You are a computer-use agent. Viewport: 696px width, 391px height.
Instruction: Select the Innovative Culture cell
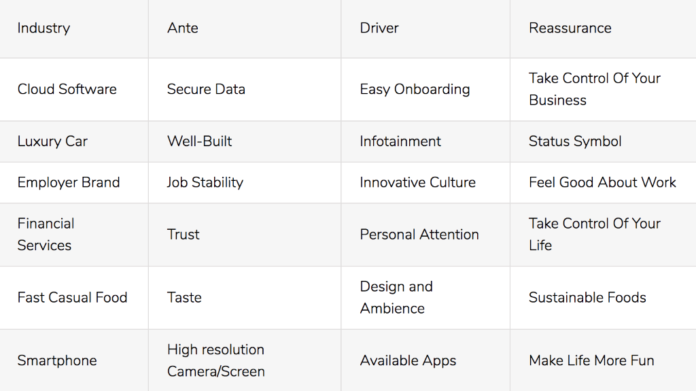pyautogui.click(x=417, y=182)
